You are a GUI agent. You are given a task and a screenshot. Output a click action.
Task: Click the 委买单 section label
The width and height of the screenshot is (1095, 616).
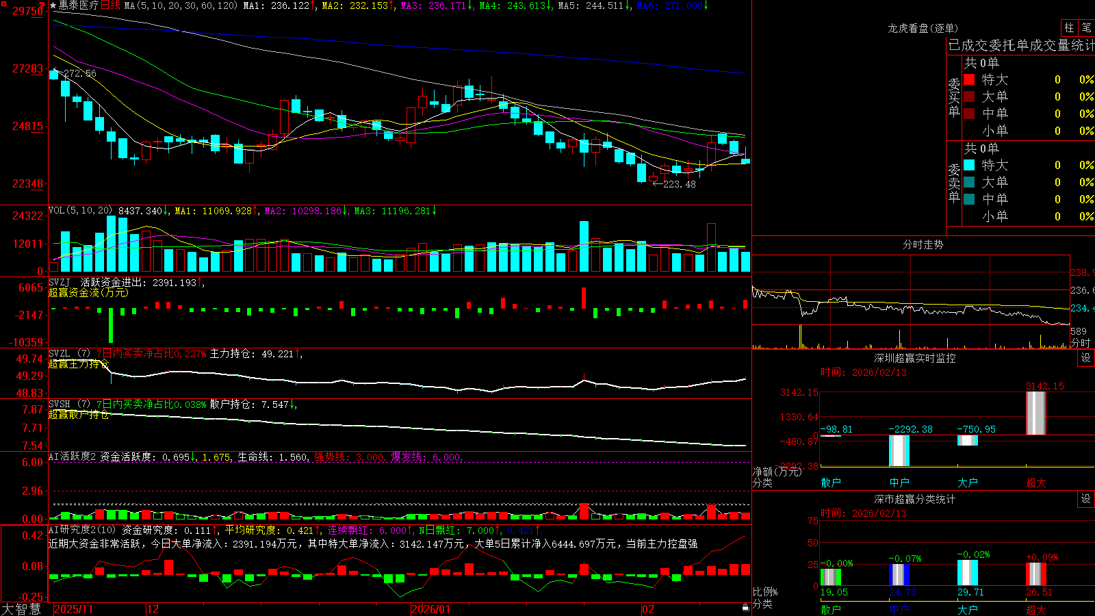(x=954, y=97)
